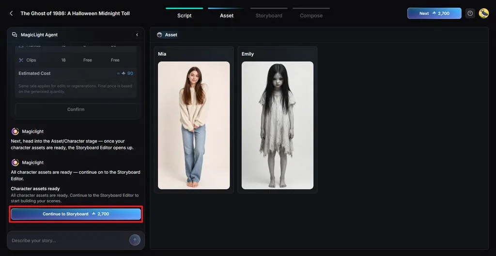Switch to the Asset tab
Screen dimensions: 496x256
(227, 15)
